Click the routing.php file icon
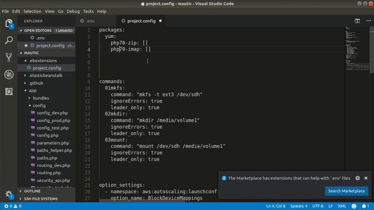The height and width of the screenshot is (210, 374). pos(33,173)
